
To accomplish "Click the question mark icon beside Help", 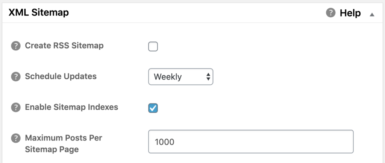I will 330,12.
